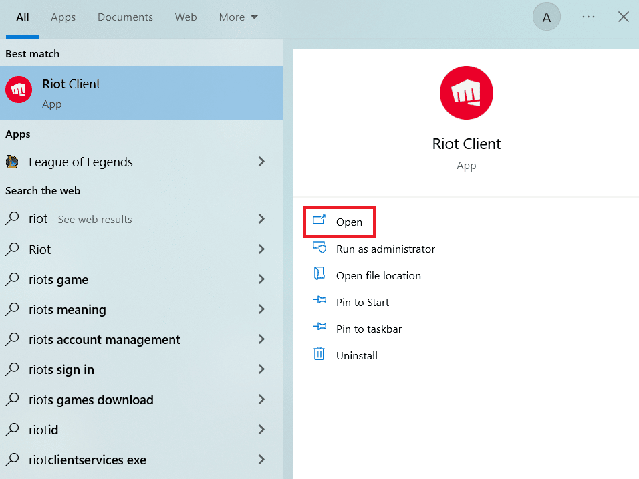Screen dimensions: 639x479
Task: Open the user account avatar 'A'
Action: (x=547, y=17)
